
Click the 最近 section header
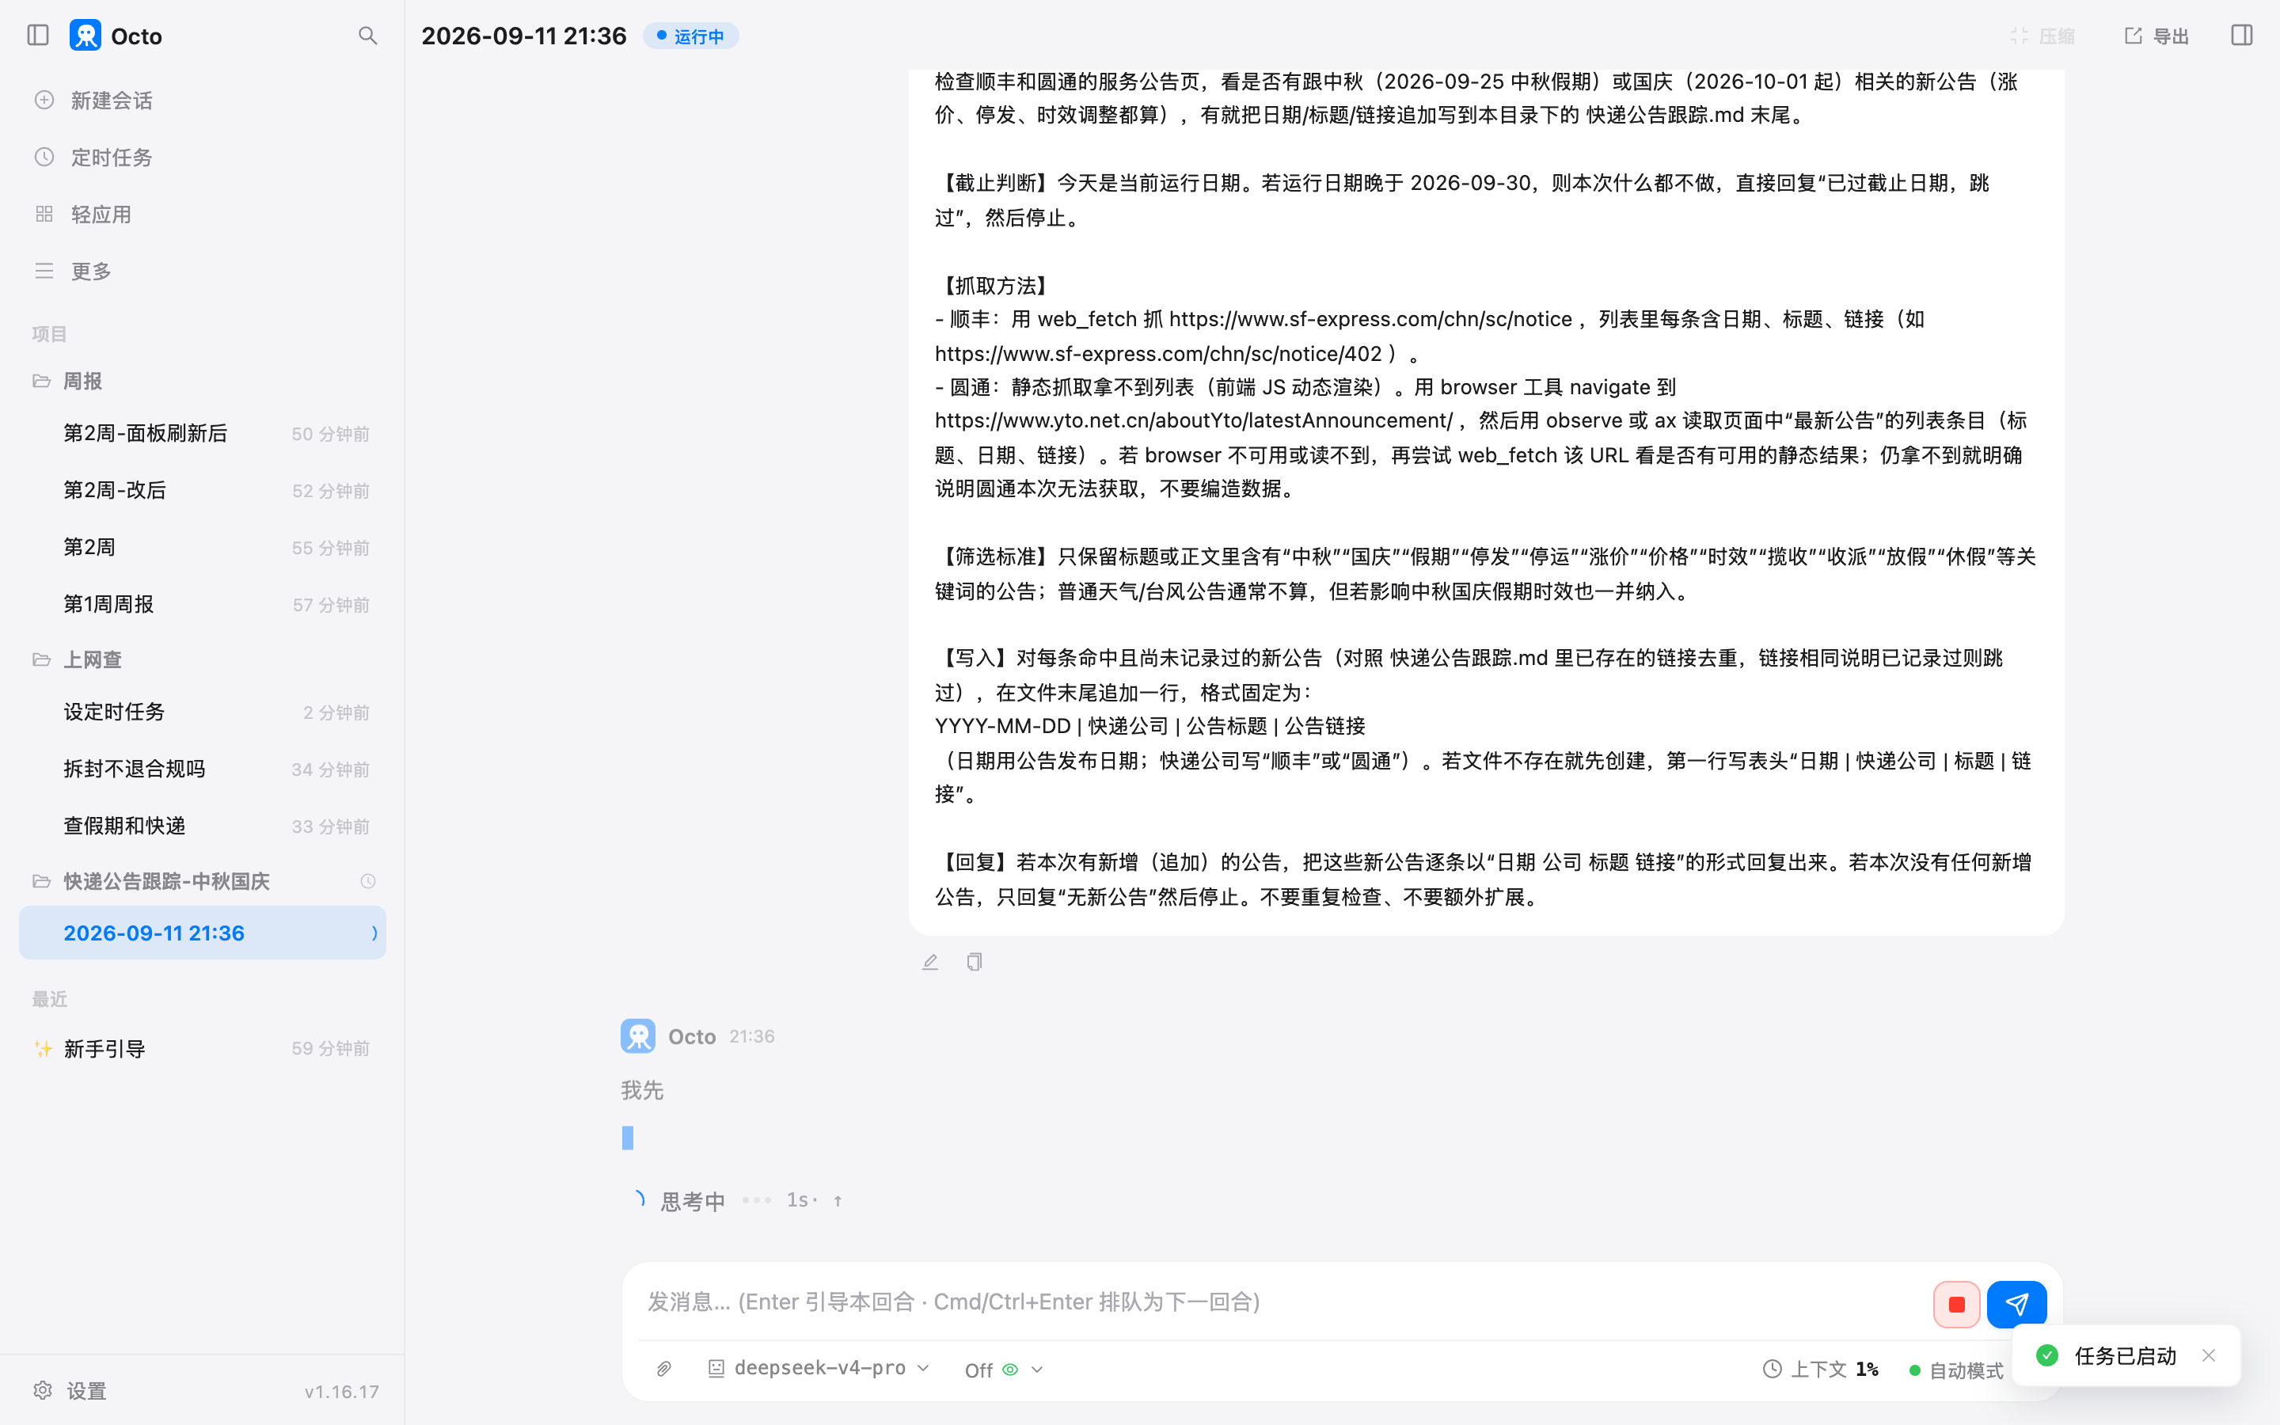point(49,999)
